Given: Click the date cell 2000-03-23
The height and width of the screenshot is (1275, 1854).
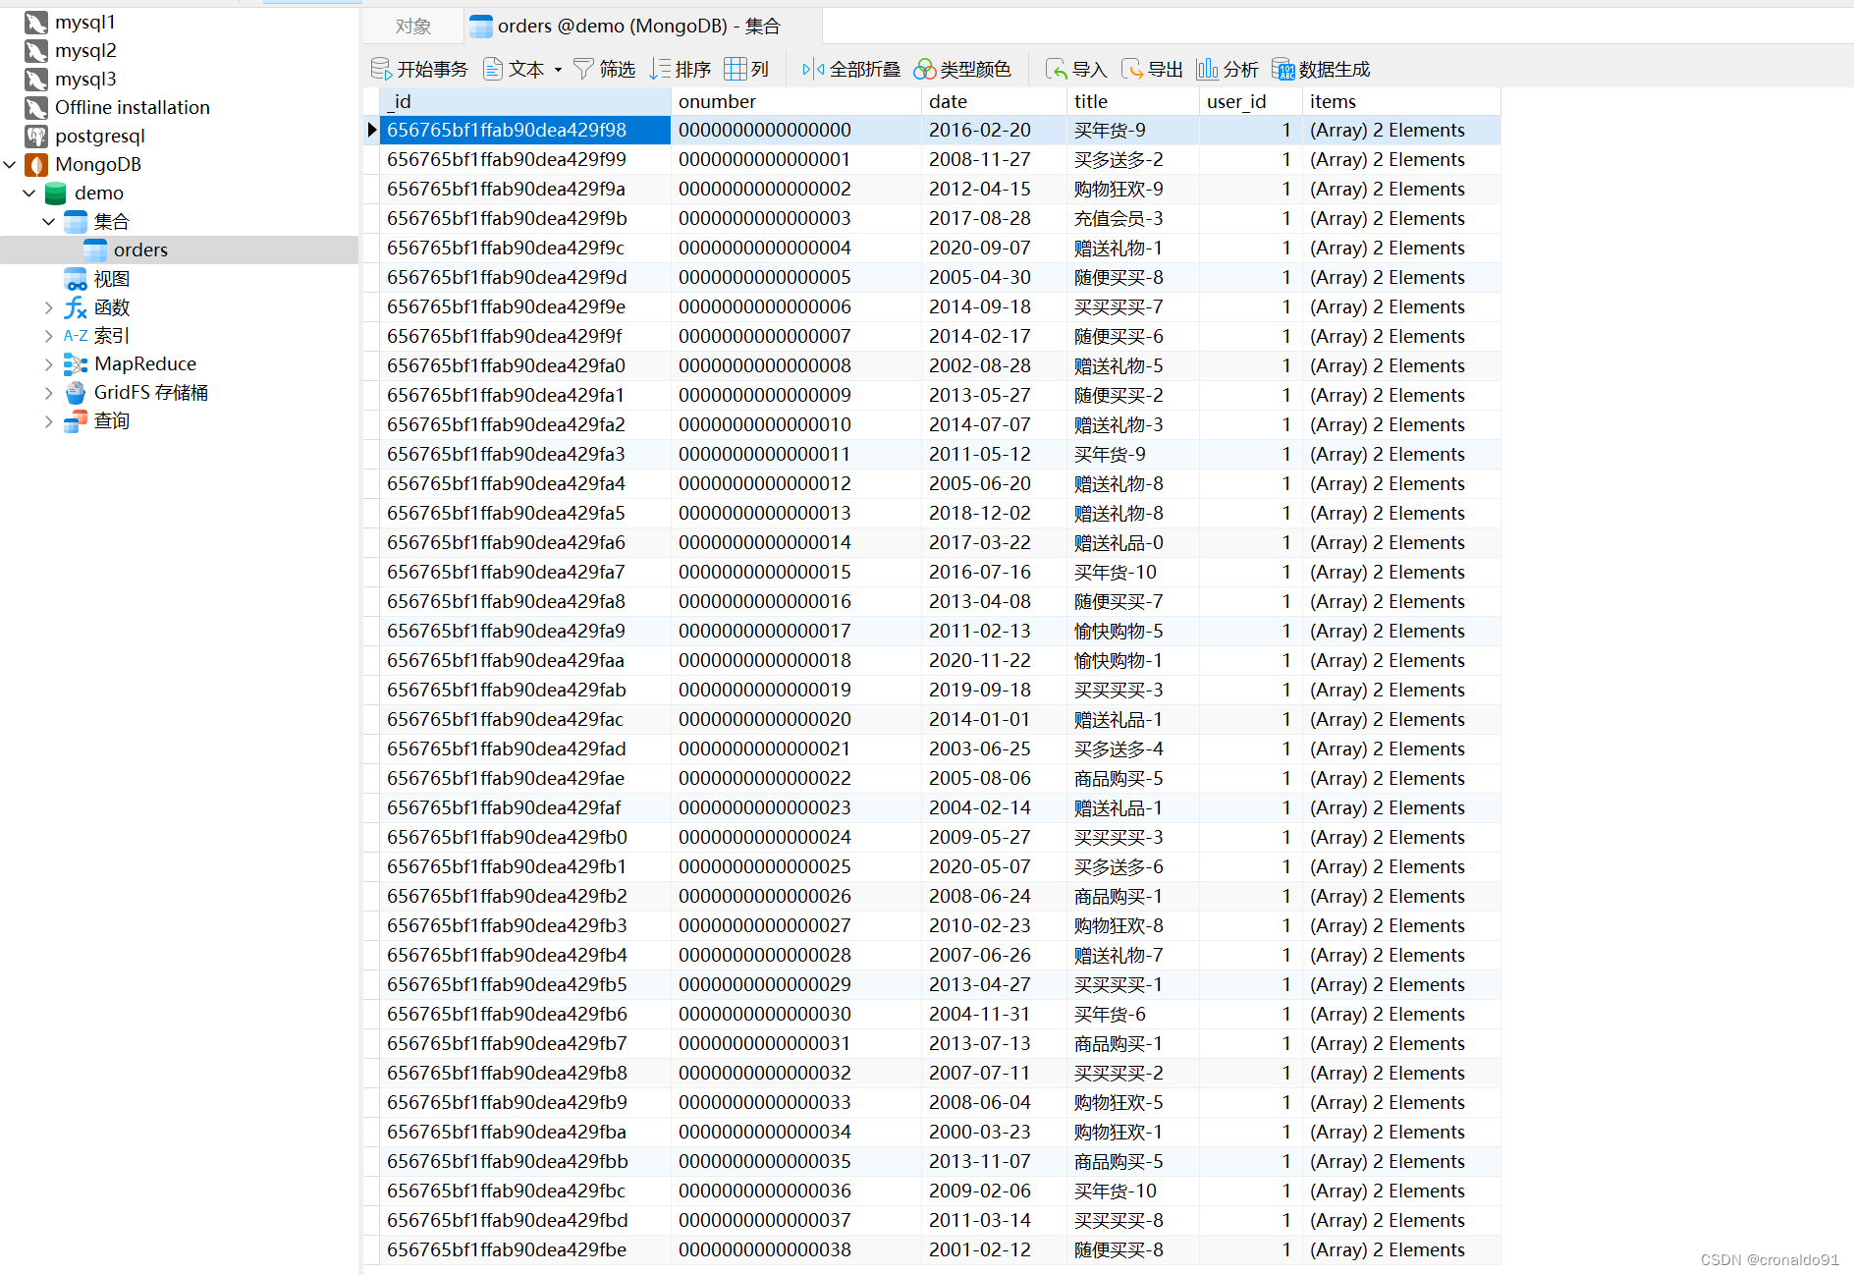Looking at the screenshot, I should click(x=994, y=1132).
